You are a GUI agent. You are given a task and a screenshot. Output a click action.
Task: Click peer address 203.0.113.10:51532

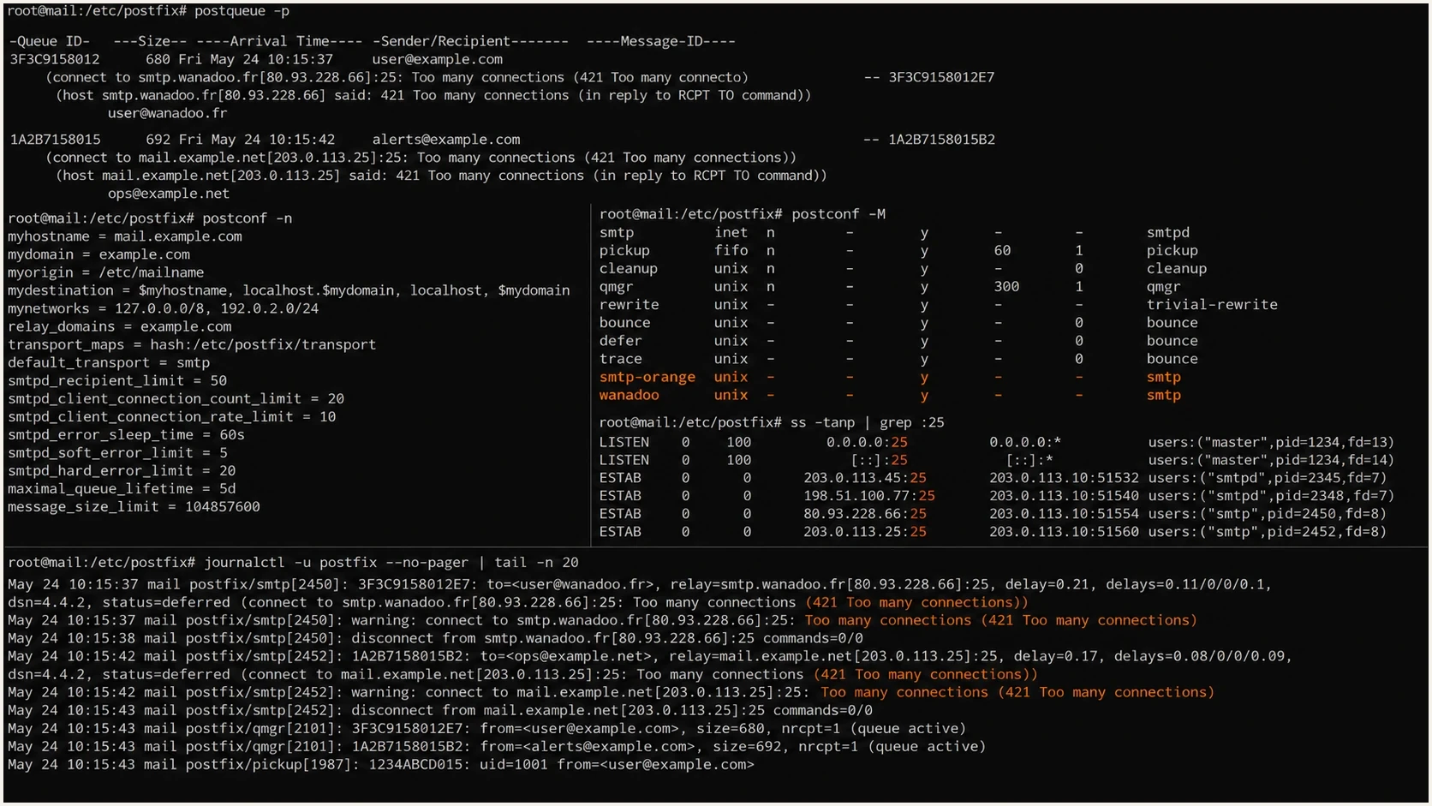point(1065,478)
